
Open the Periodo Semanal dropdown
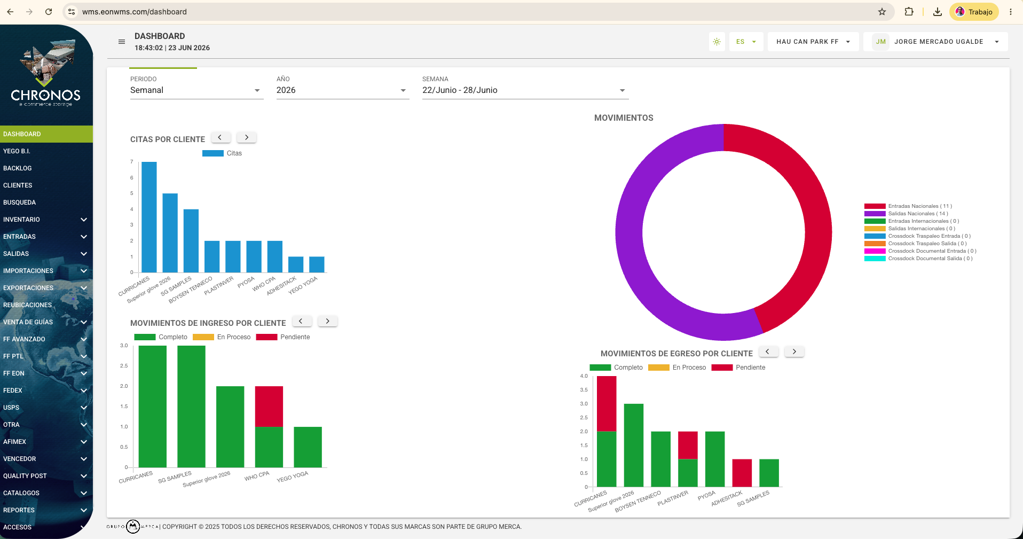point(196,90)
